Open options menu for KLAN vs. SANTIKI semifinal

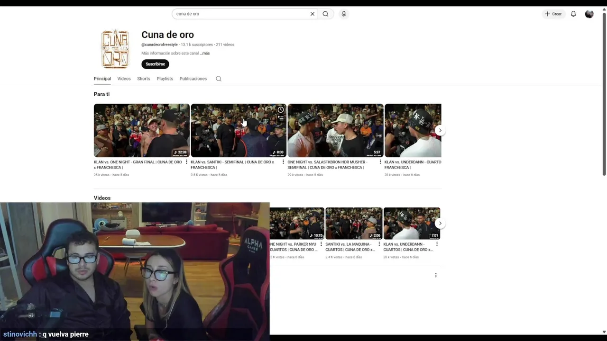(283, 162)
